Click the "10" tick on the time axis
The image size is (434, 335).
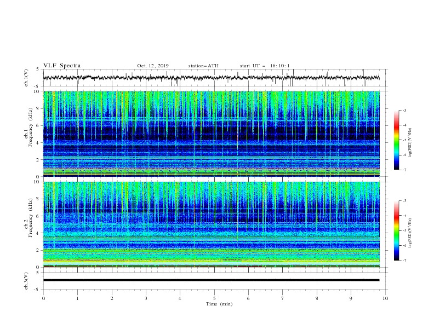(x=385, y=298)
